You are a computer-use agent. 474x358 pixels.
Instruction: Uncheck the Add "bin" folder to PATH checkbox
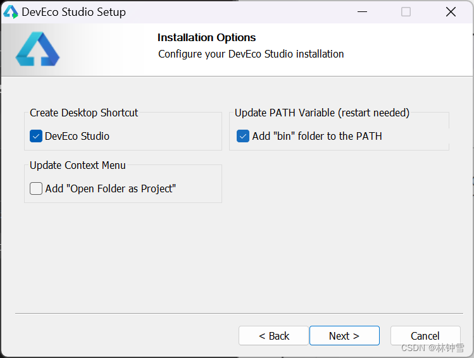[243, 136]
